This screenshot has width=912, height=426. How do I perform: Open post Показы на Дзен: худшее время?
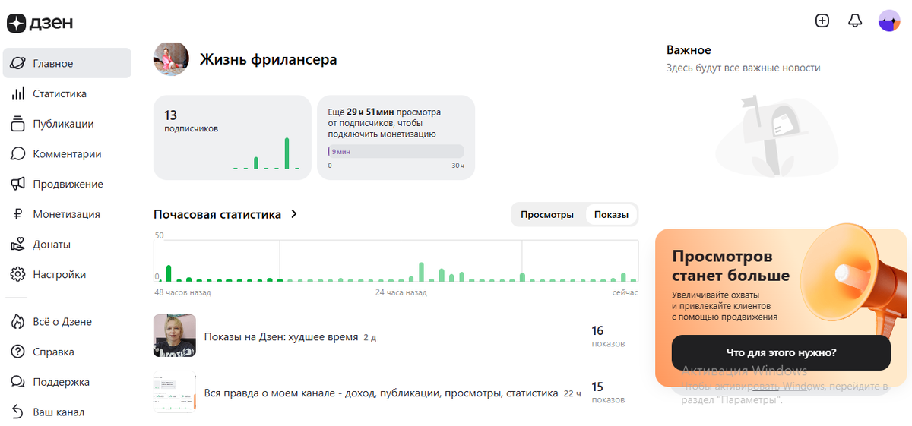pos(281,336)
